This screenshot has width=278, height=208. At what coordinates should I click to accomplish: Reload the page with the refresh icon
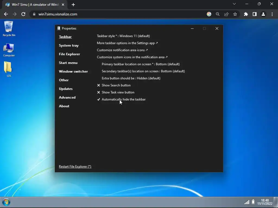pyautogui.click(x=23, y=14)
